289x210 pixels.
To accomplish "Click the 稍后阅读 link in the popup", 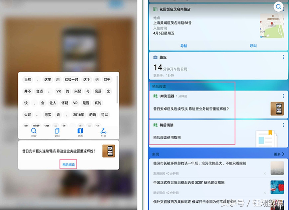I will click(x=68, y=164).
